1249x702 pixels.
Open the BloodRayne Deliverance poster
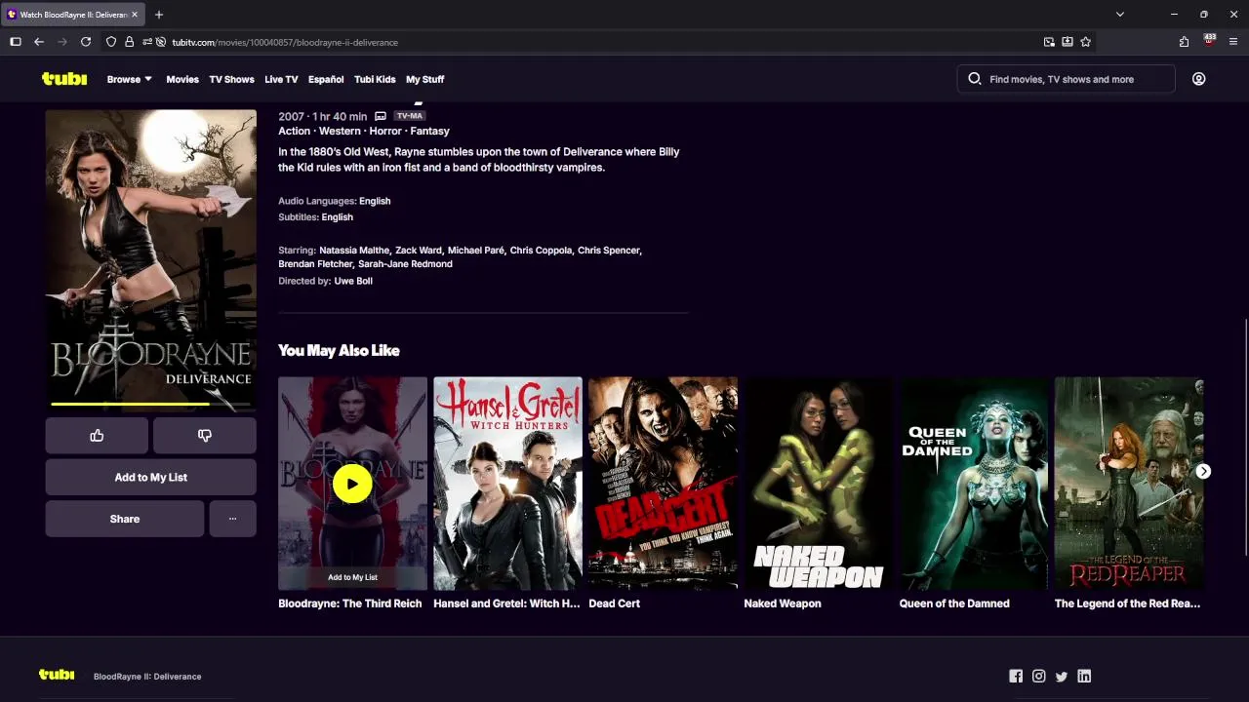150,260
